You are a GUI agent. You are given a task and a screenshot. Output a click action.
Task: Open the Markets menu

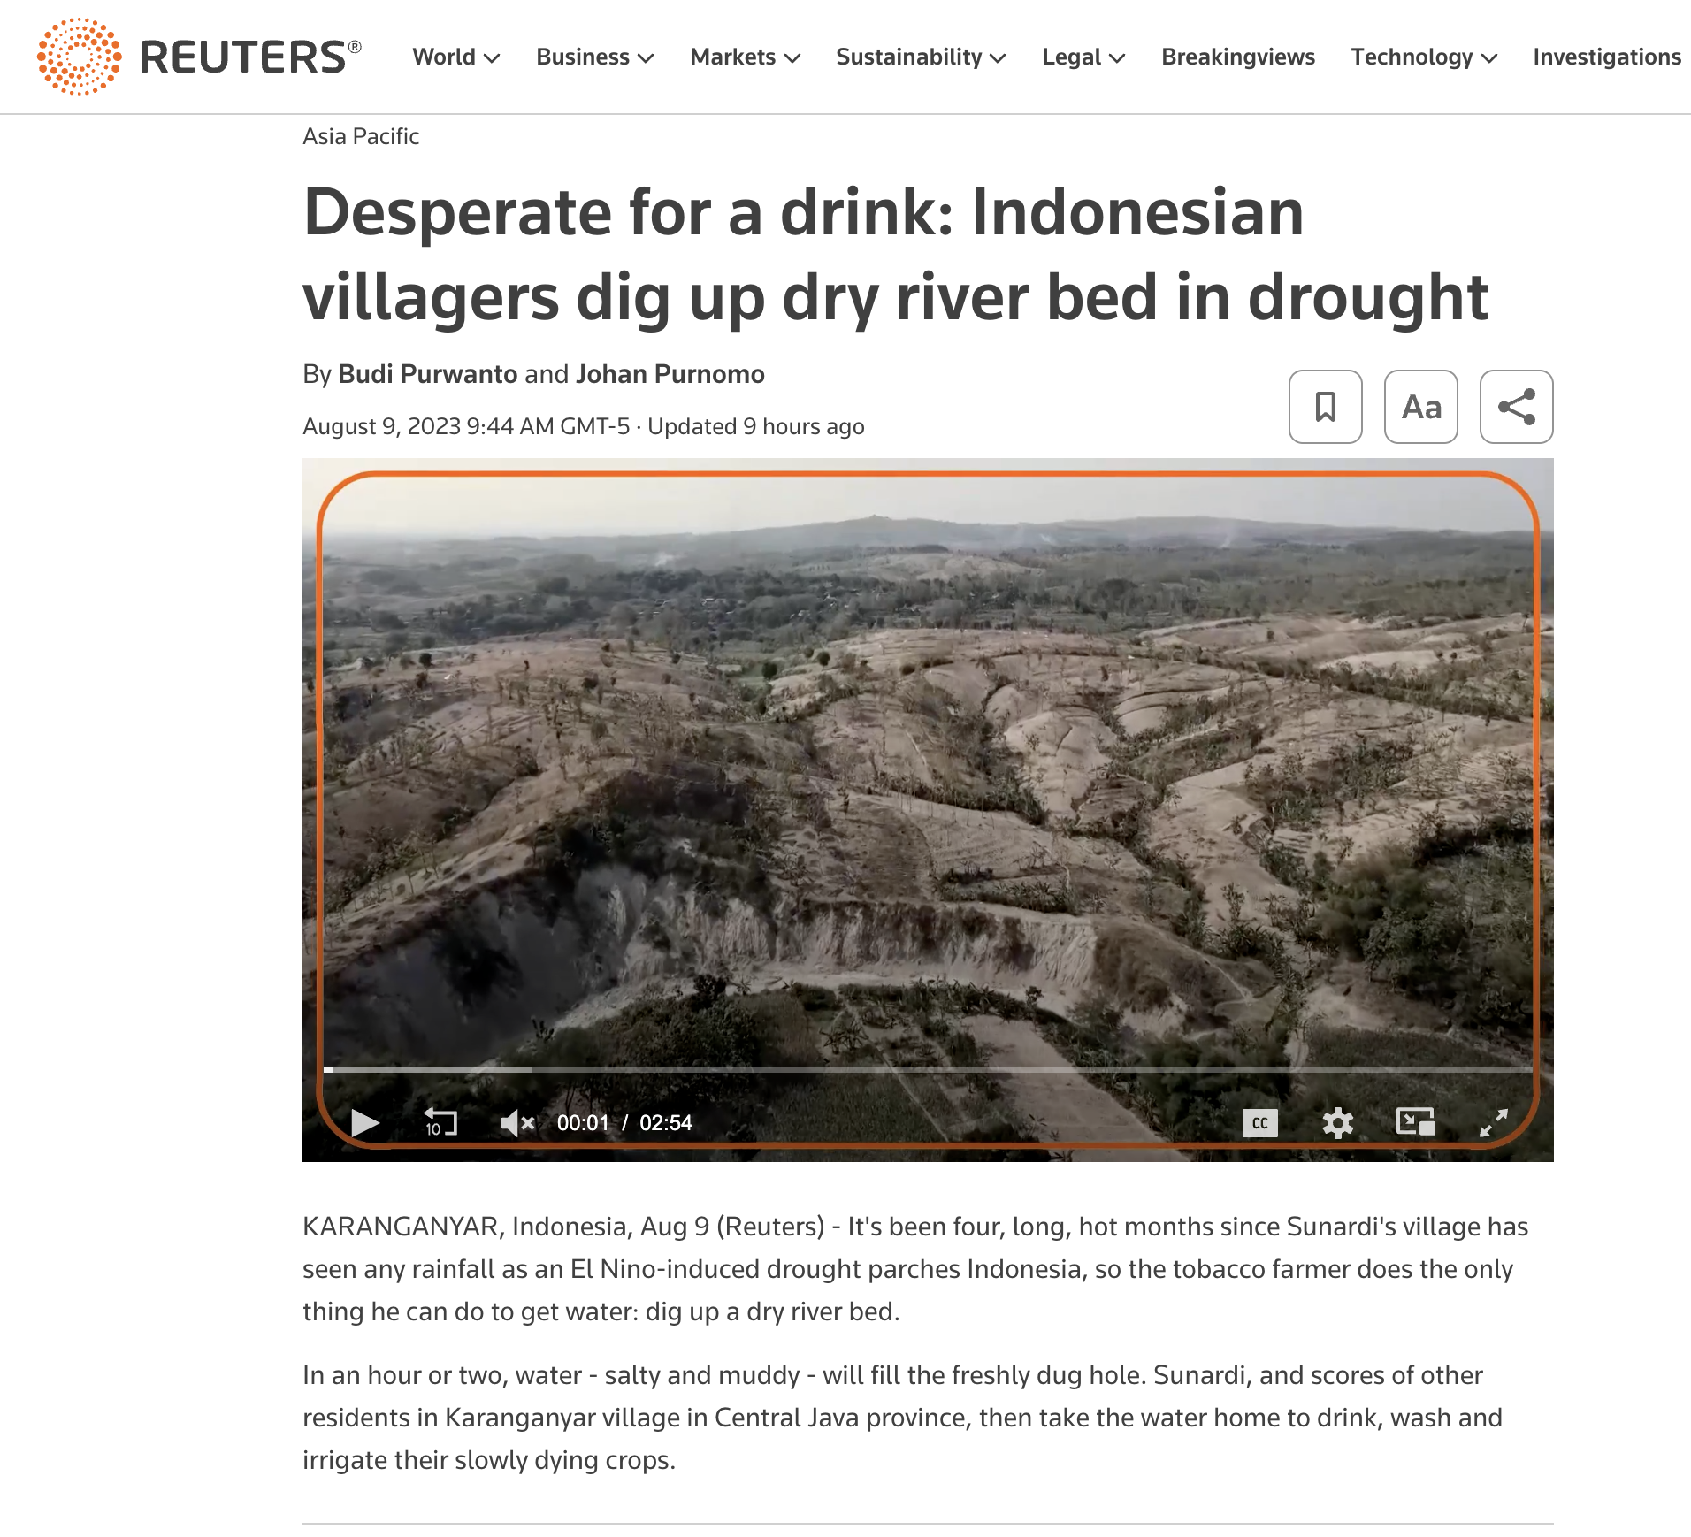coord(746,57)
